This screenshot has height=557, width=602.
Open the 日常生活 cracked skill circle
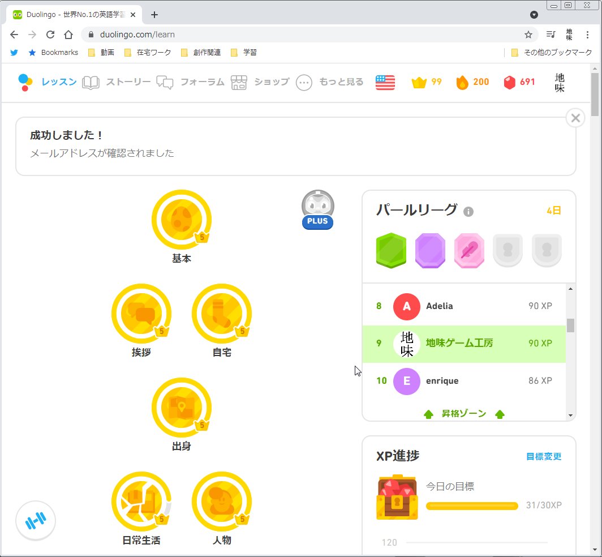(x=141, y=502)
